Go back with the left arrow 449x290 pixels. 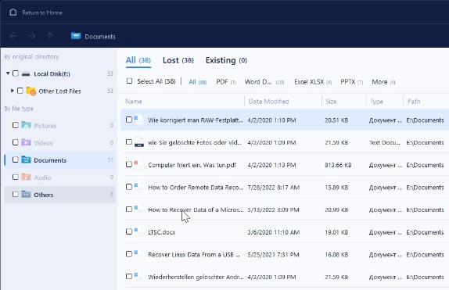pos(13,36)
